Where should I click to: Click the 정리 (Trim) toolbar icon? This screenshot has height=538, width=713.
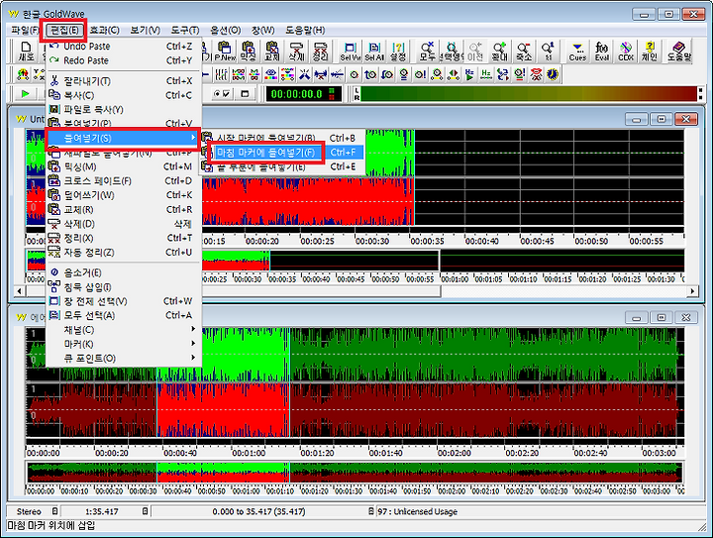320,51
